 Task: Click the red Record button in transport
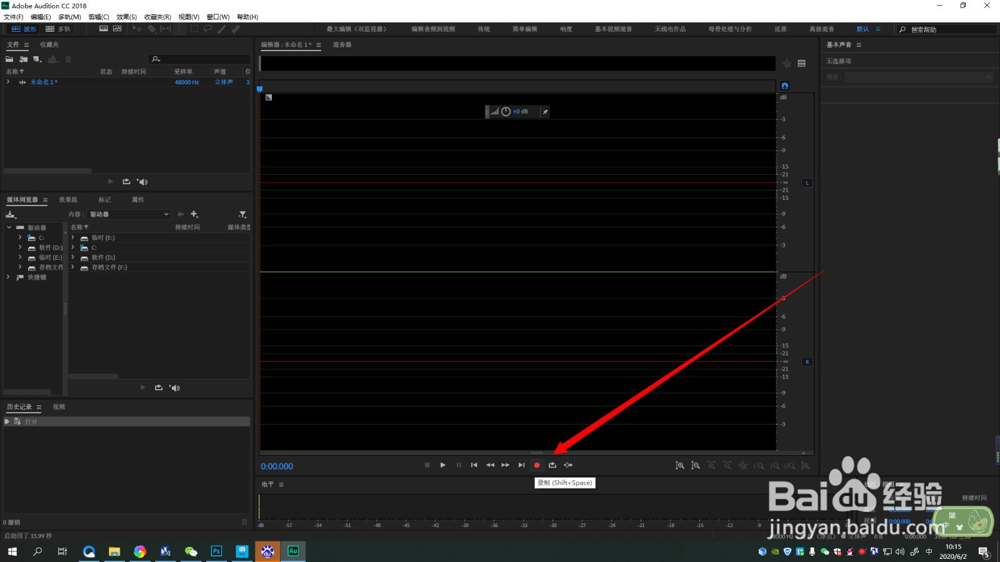[537, 465]
